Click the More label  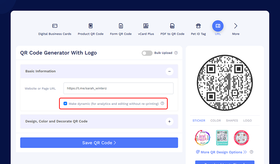(x=236, y=34)
